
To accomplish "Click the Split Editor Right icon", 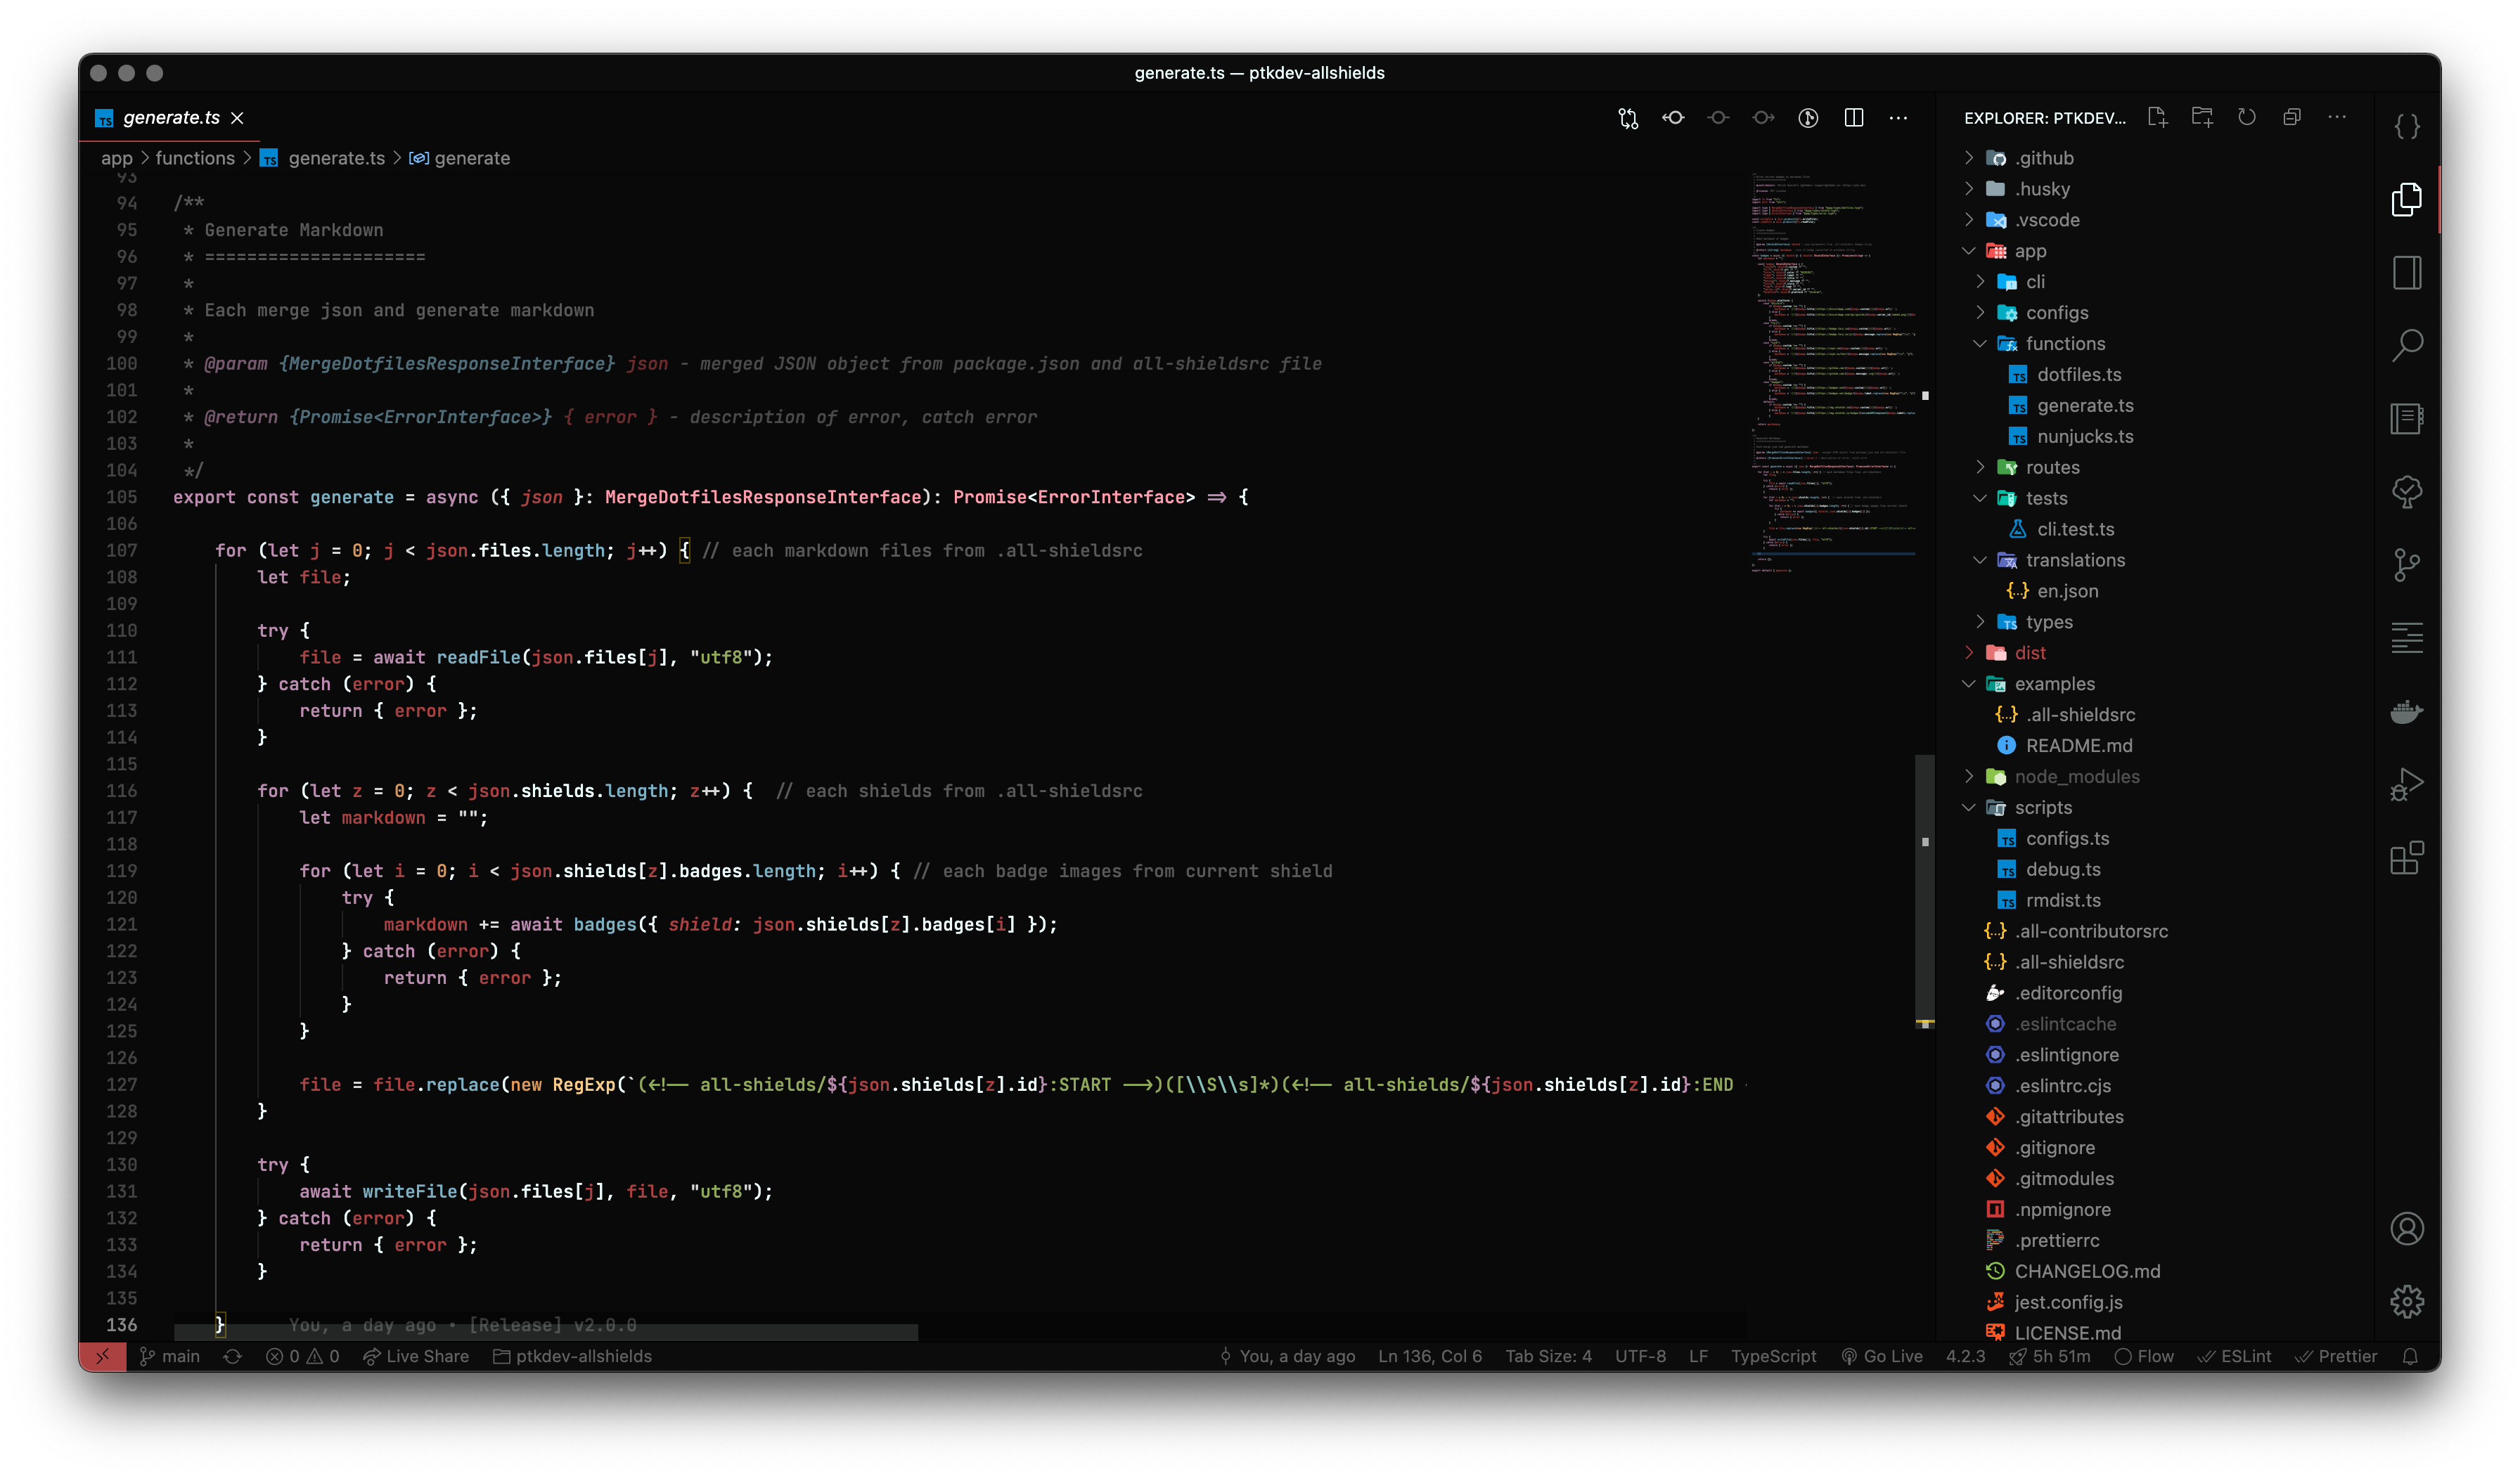I will [1853, 118].
